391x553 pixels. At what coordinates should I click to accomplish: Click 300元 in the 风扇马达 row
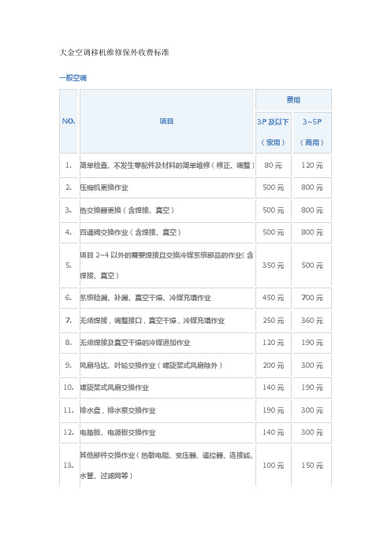pos(312,366)
